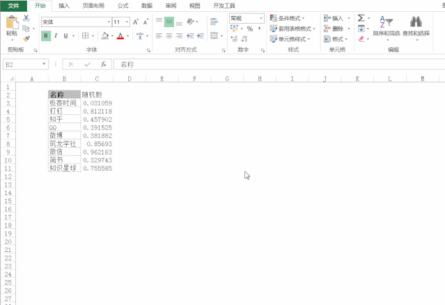Image resolution: width=445 pixels, height=305 pixels.
Task: Switch to the 公式 tab
Action: [x=123, y=6]
